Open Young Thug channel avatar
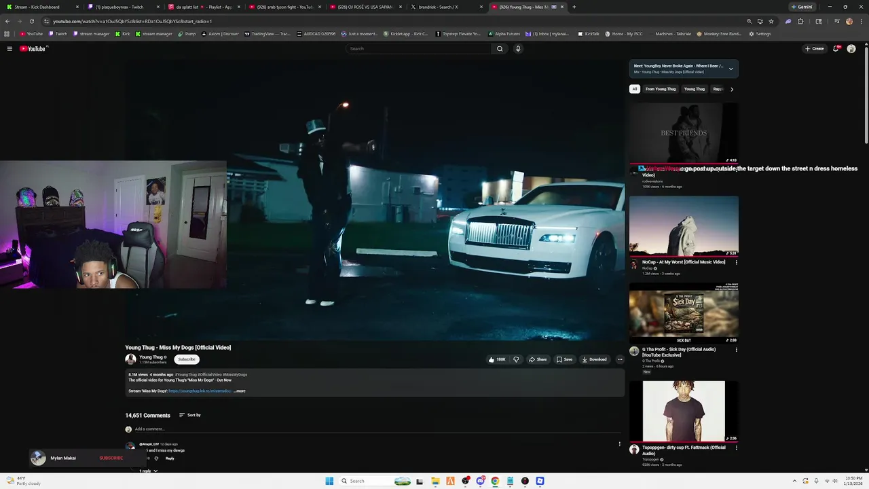This screenshot has width=869, height=489. (130, 359)
